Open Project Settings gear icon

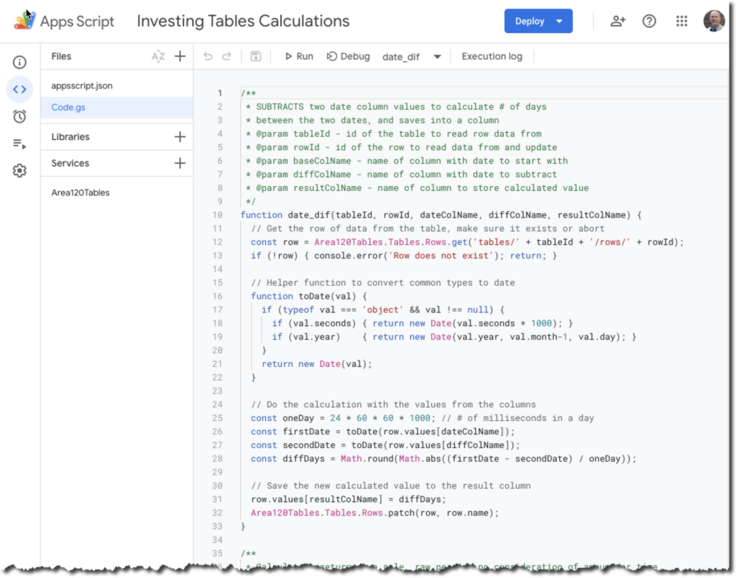coord(19,171)
